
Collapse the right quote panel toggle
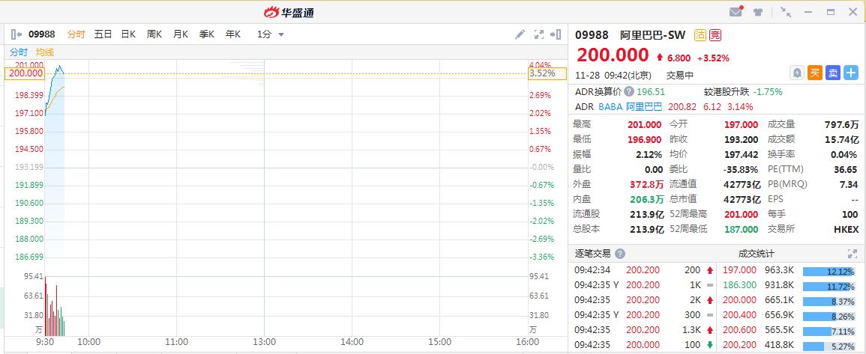pyautogui.click(x=556, y=34)
